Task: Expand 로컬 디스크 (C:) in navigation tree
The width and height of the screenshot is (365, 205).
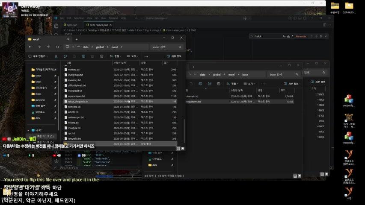Action: (30, 136)
